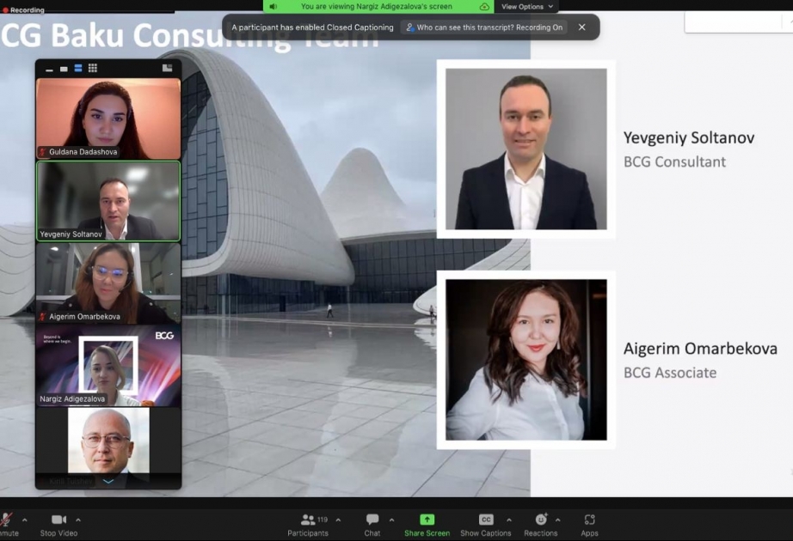Minimize the floating video panel
The width and height of the screenshot is (793, 541).
tap(49, 69)
